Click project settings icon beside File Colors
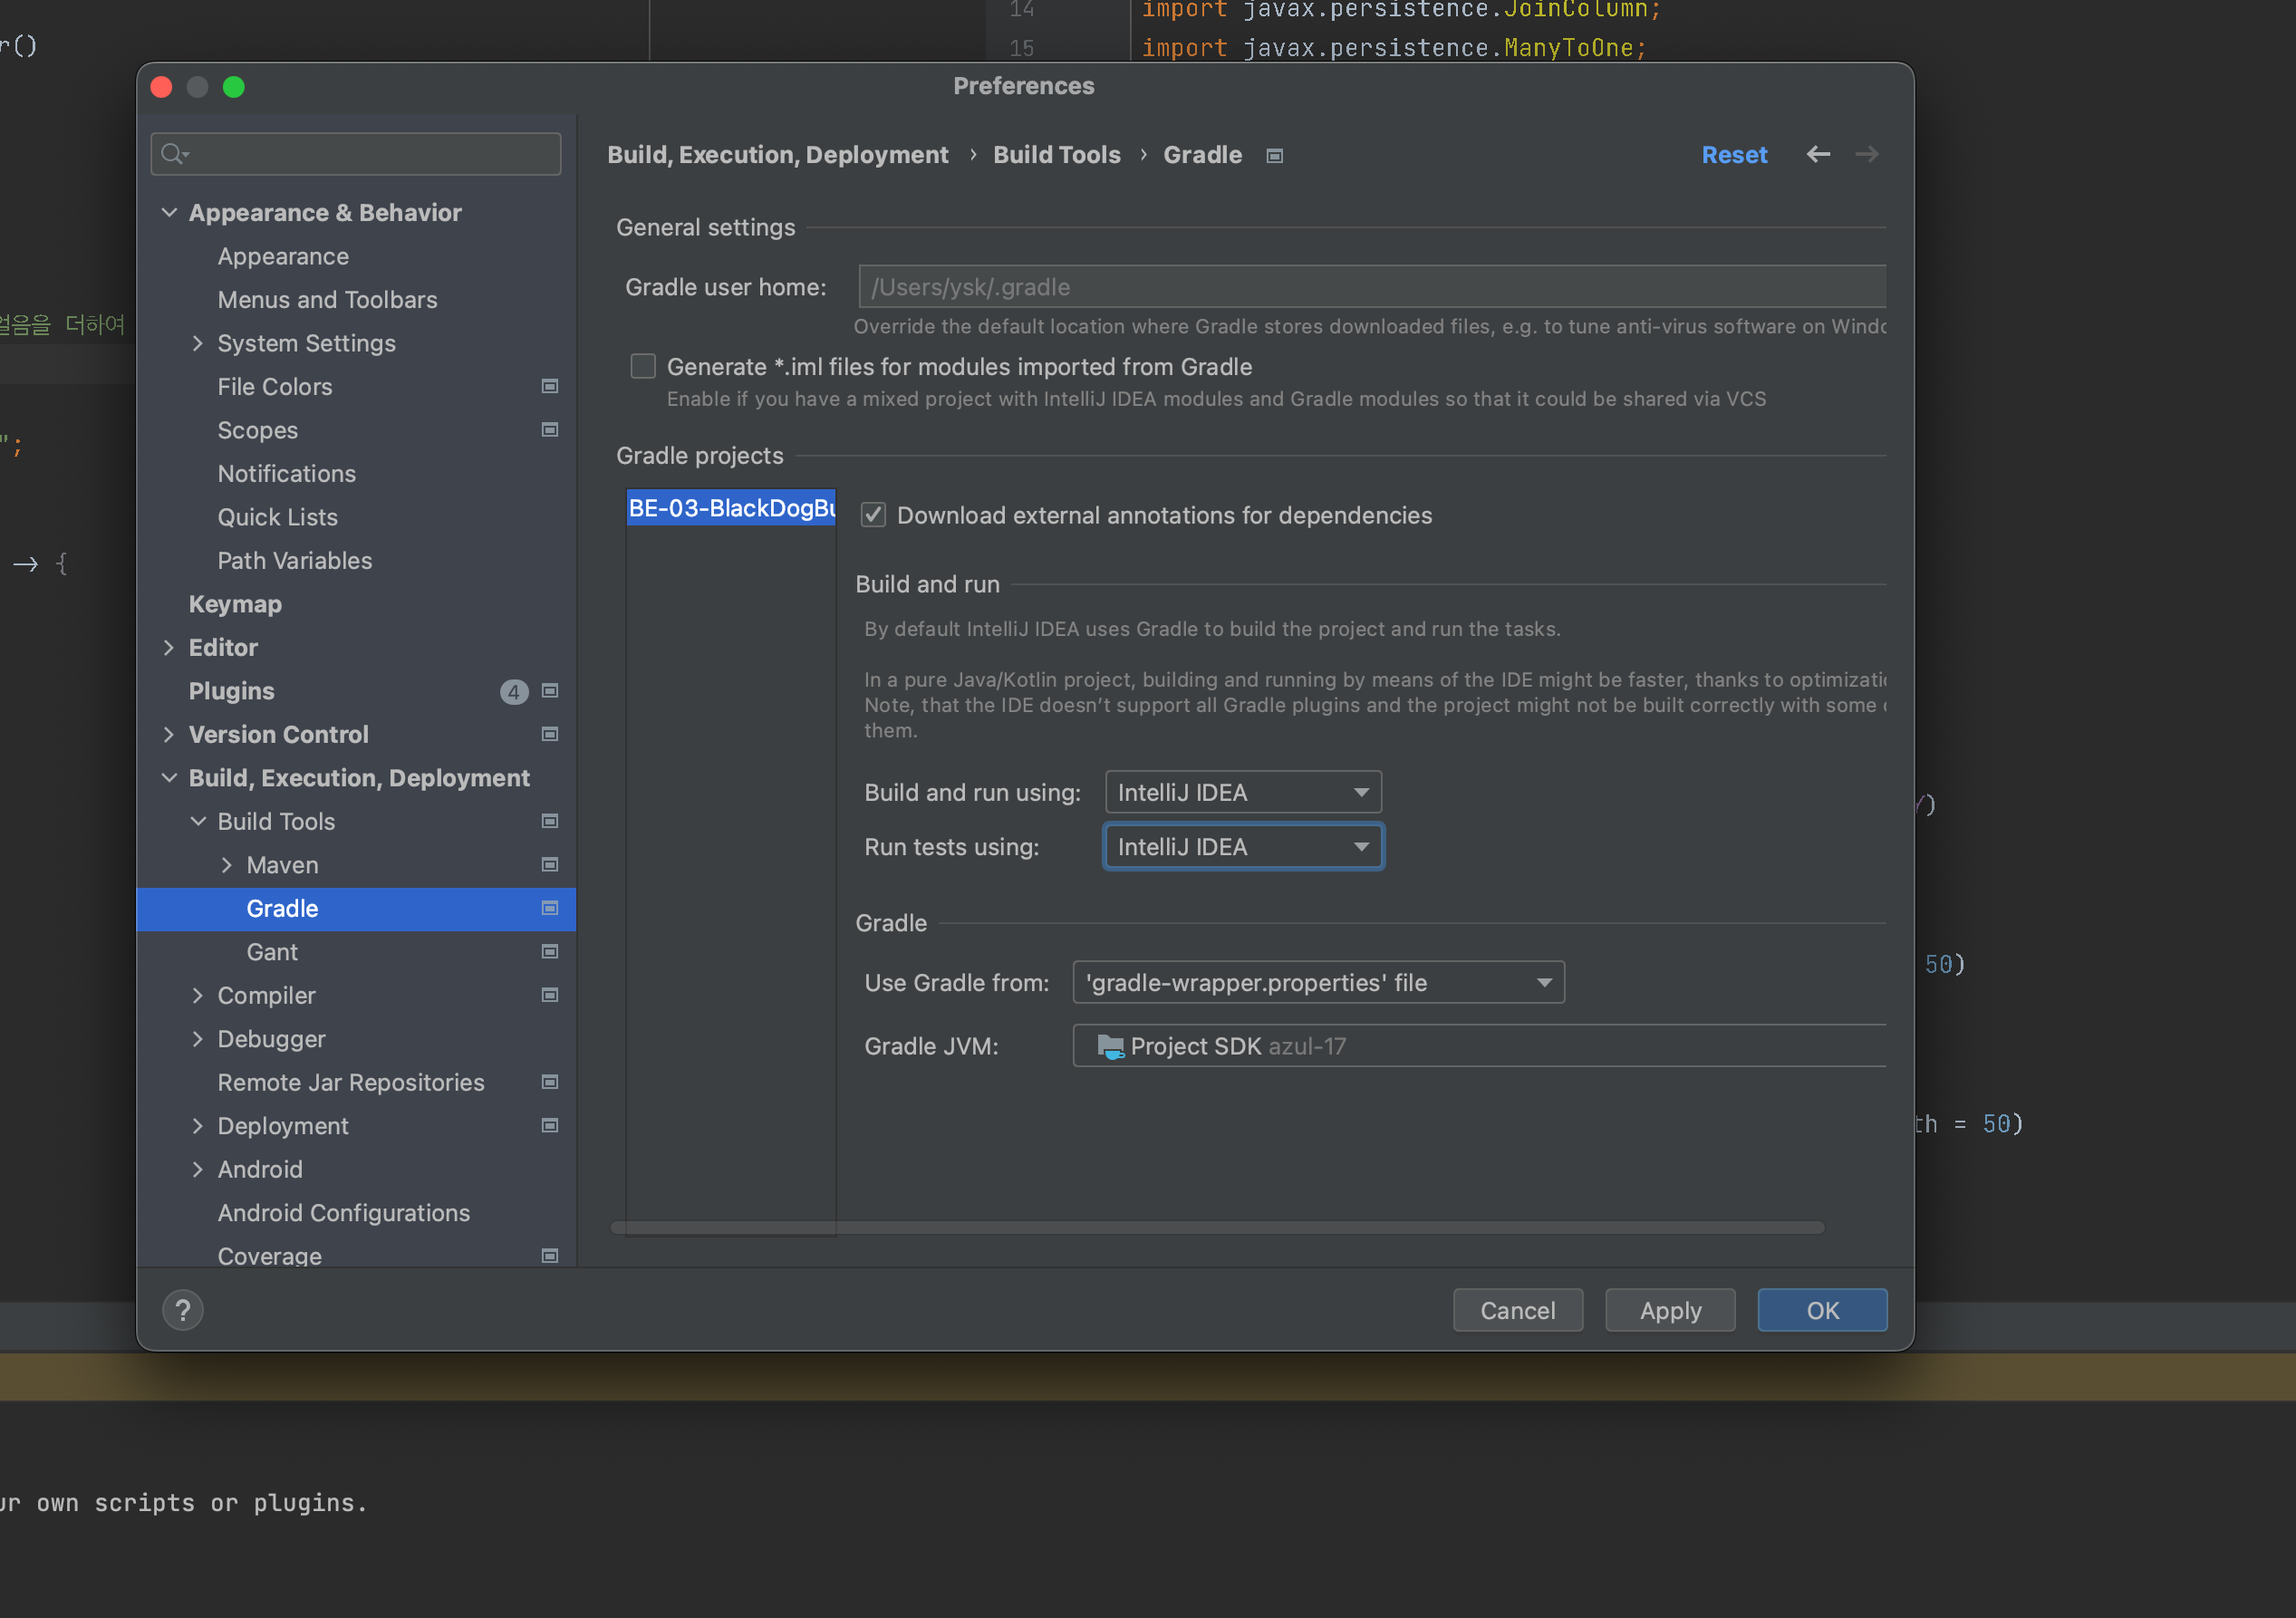The image size is (2296, 1618). (x=549, y=386)
